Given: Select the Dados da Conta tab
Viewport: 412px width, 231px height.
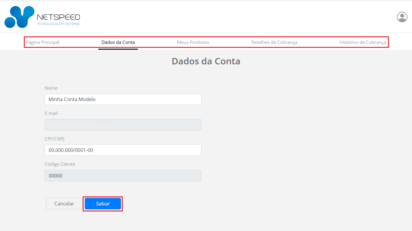Looking at the screenshot, I should (118, 42).
